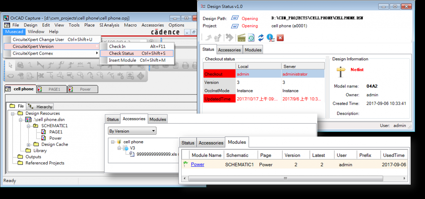The height and width of the screenshot is (199, 425).
Task: Open the CircuiteXpert Version submenu
Action: [x=52, y=46]
